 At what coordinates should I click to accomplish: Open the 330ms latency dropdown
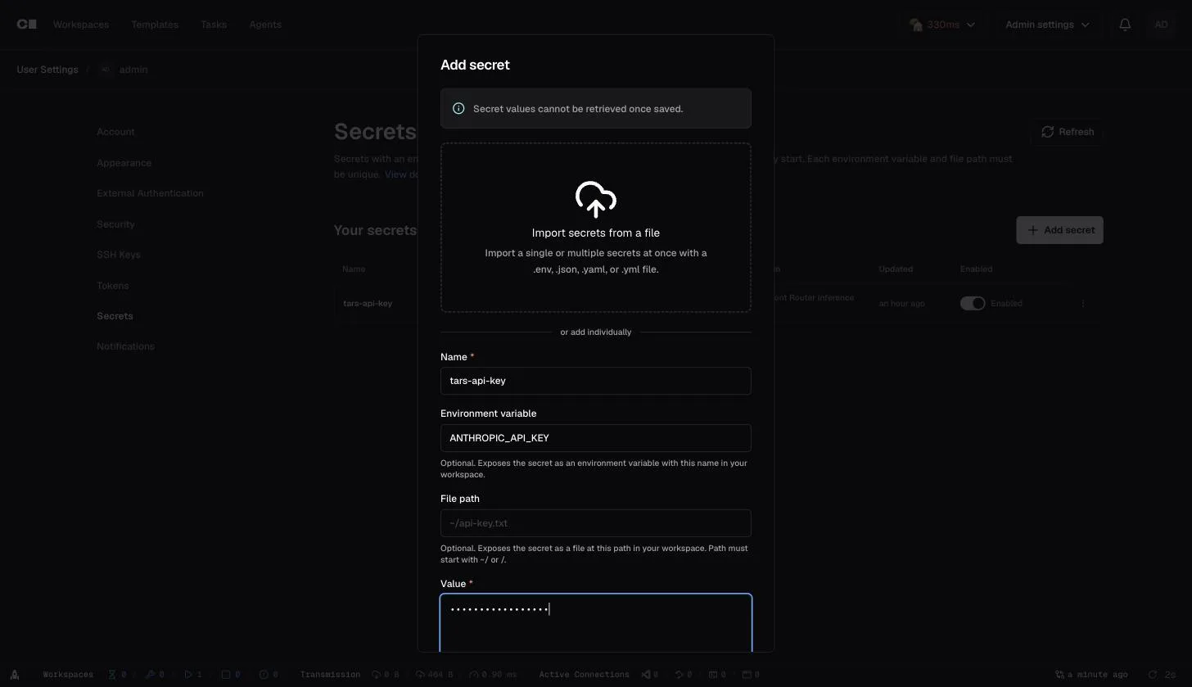click(942, 25)
